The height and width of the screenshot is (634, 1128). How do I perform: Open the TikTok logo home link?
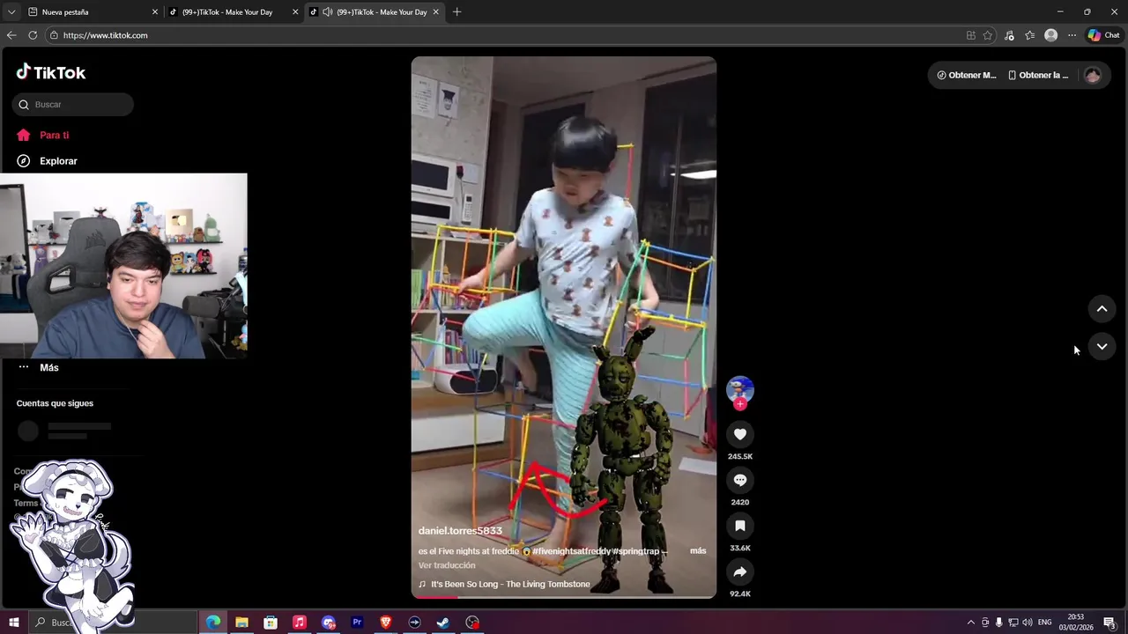[51, 72]
